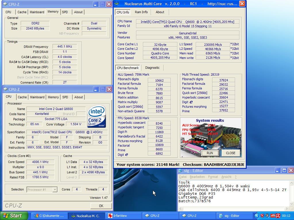Select the CPU Info tab in Nuclearus
294x220 pixels.
click(123, 12)
